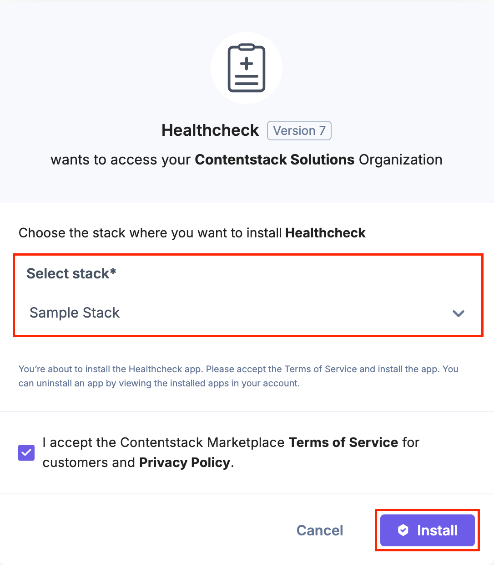
Task: Click the Contentstack Solutions organization name
Action: (275, 160)
